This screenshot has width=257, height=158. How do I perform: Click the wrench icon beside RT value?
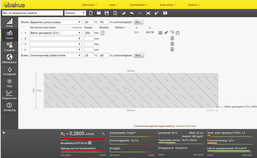click(x=103, y=134)
